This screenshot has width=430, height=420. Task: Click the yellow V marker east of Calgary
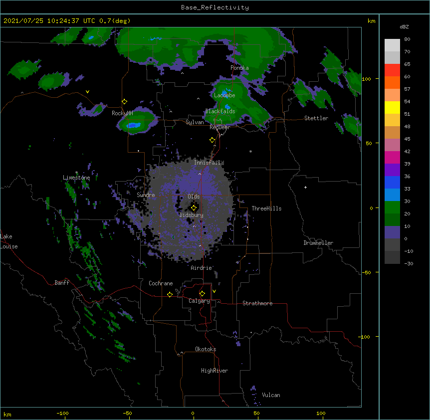tap(214, 291)
